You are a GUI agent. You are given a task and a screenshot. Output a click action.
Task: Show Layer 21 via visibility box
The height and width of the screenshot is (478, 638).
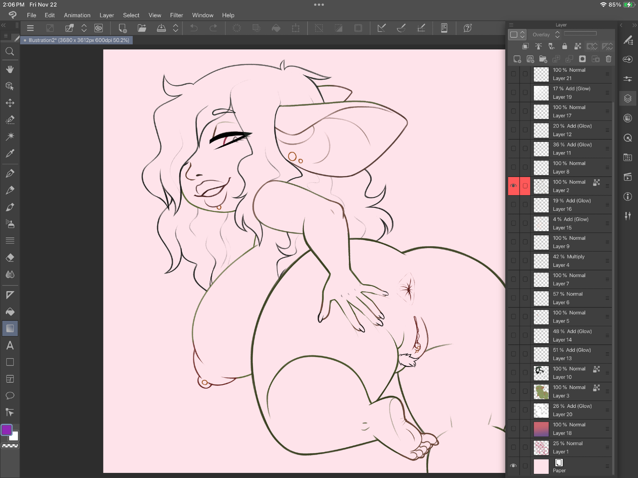[x=513, y=74]
